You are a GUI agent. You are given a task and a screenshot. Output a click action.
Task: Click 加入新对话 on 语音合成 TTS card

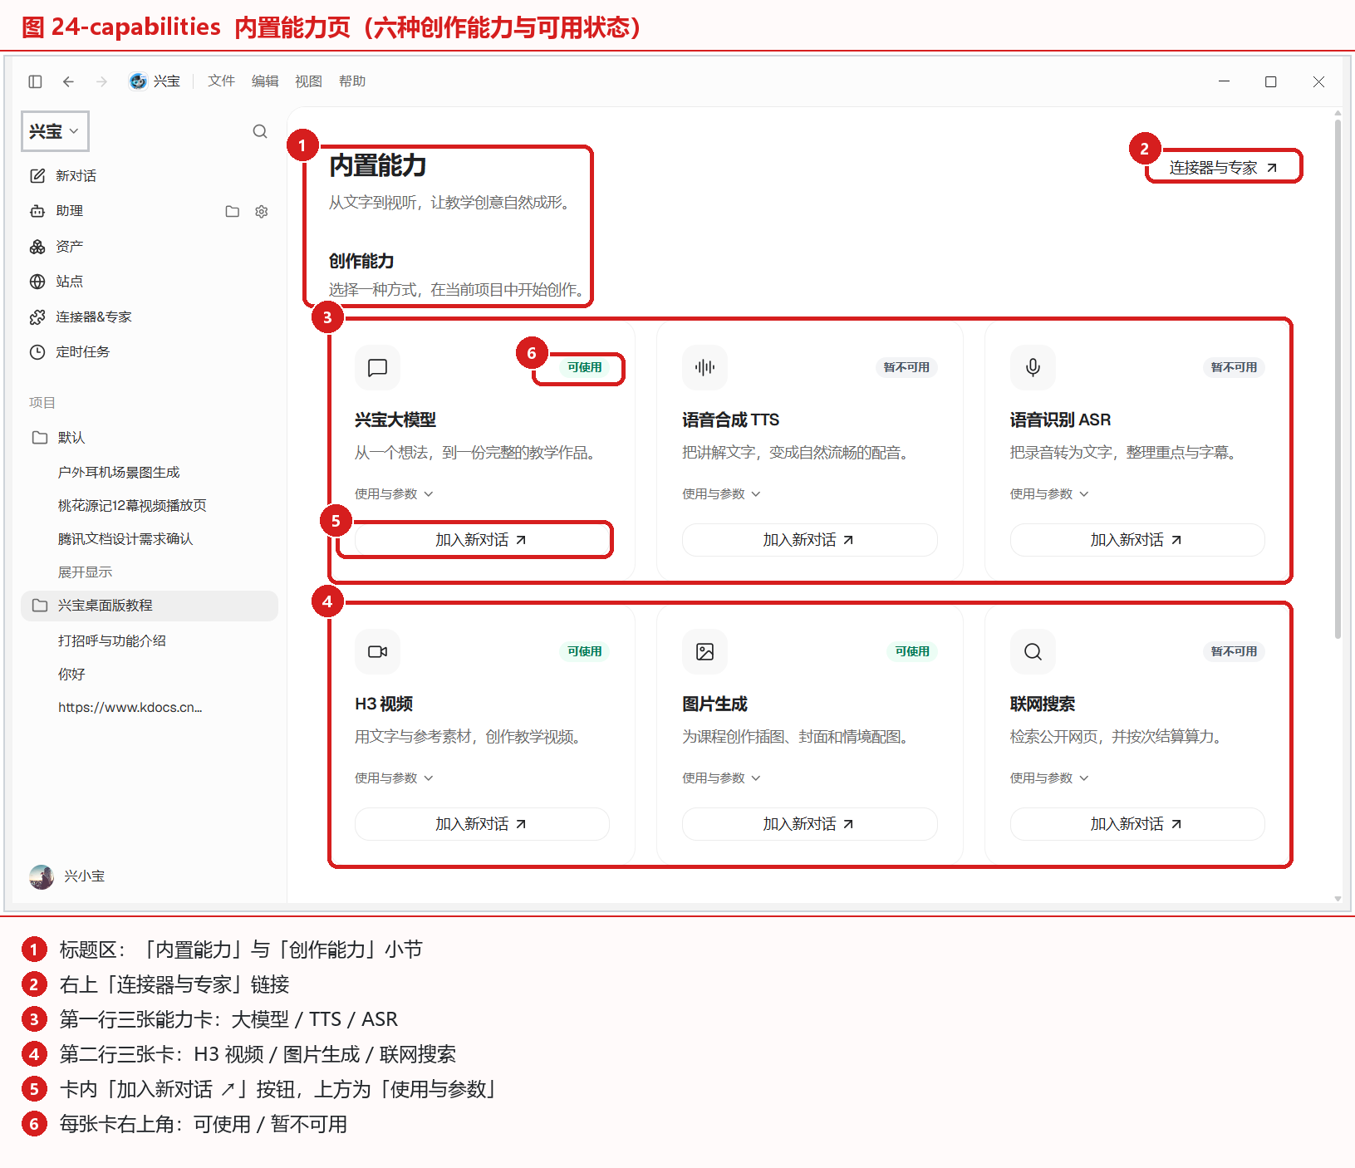[x=809, y=540]
